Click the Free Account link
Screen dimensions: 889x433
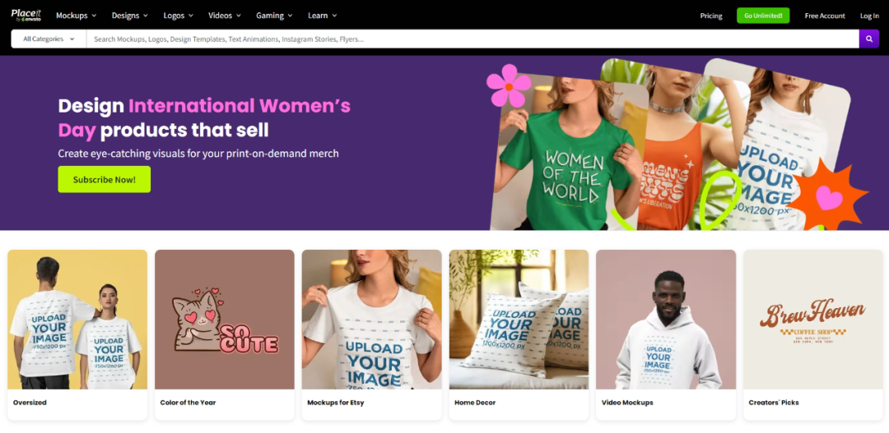[x=825, y=16]
